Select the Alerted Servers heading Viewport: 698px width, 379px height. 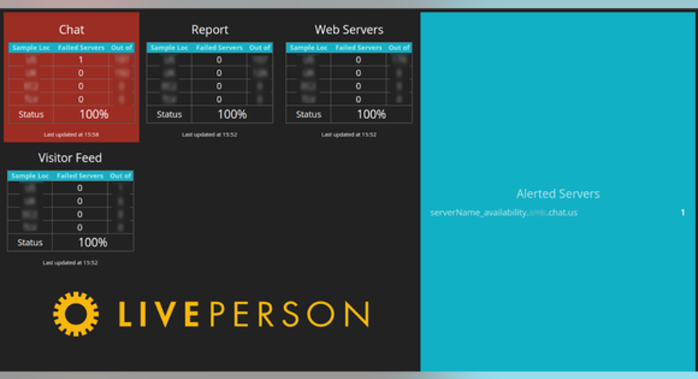(x=558, y=193)
